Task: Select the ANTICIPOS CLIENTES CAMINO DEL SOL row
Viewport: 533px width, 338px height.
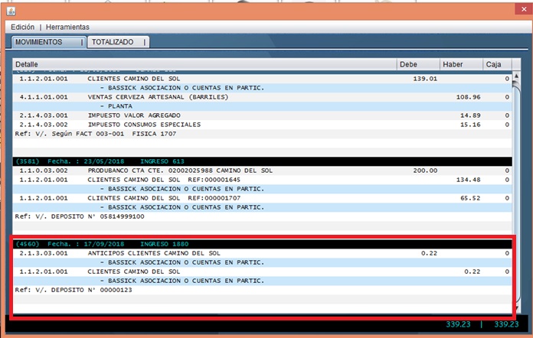Action: [x=153, y=253]
